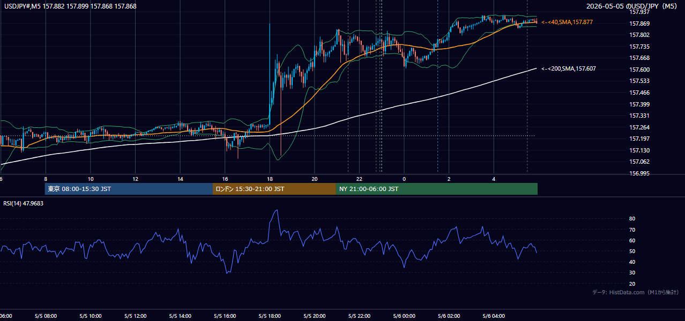Click RSI scale value 30

[x=632, y=273]
